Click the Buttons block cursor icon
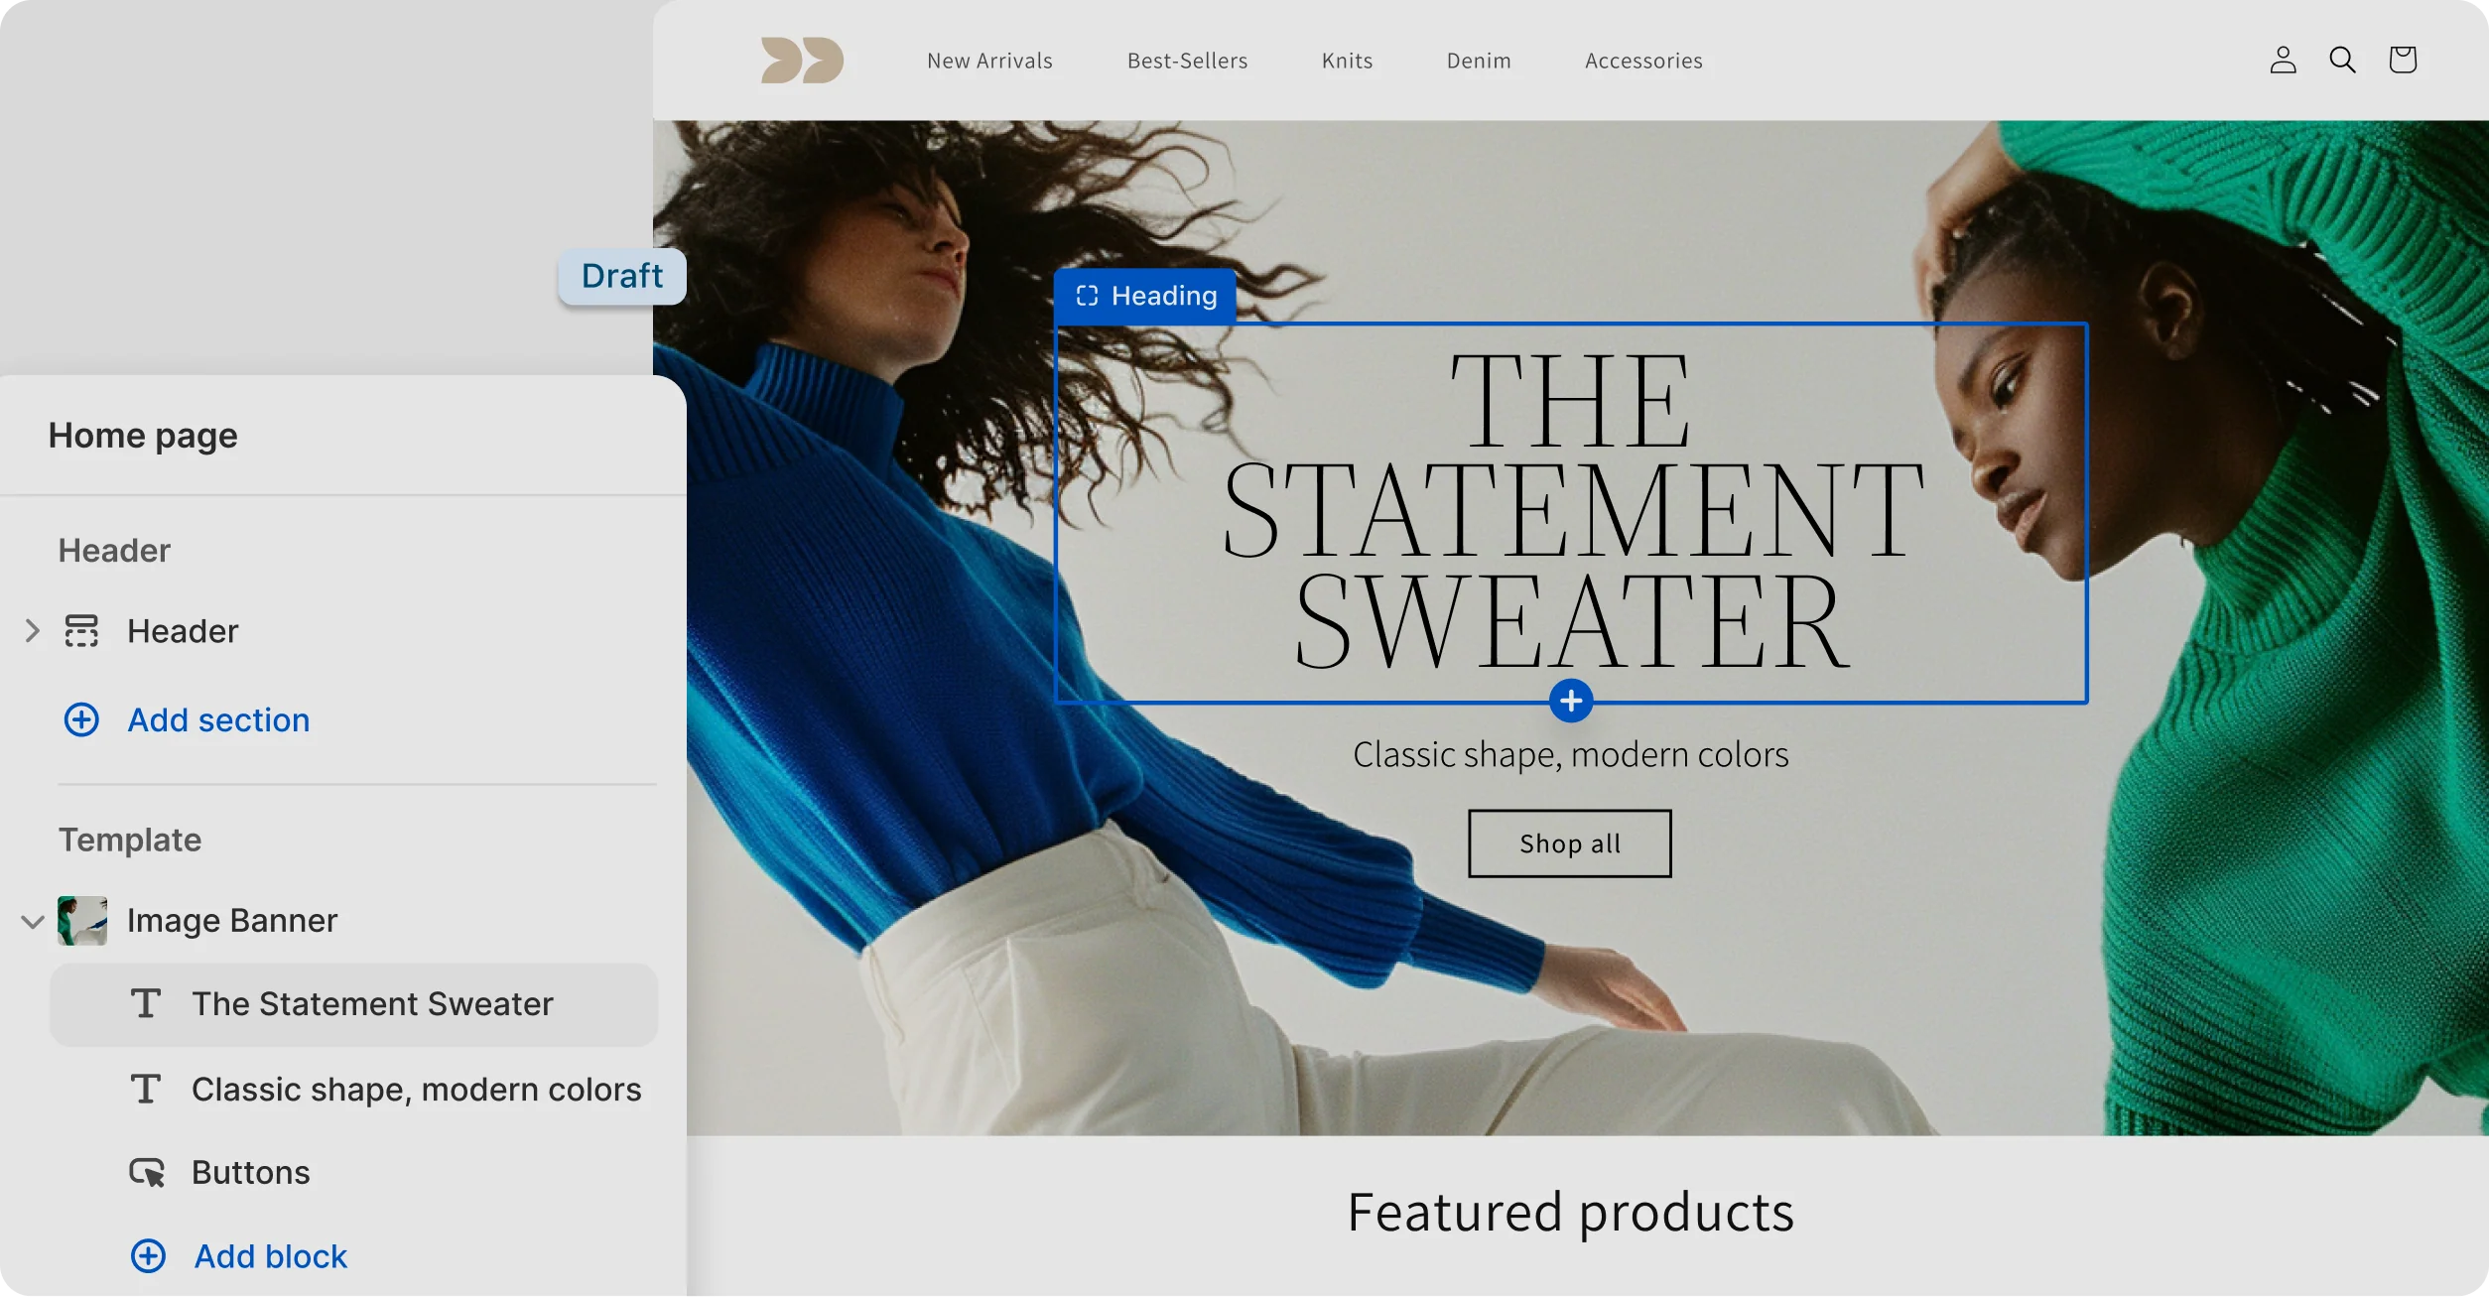Screen dimensions: 2489x1297 click(x=147, y=1172)
